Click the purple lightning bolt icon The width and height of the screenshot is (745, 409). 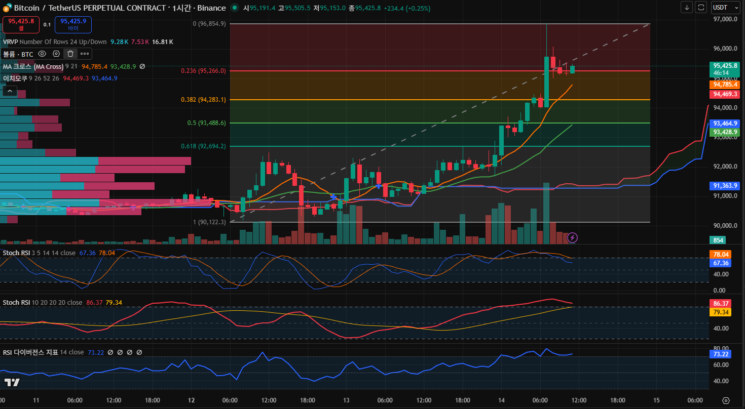pos(572,237)
